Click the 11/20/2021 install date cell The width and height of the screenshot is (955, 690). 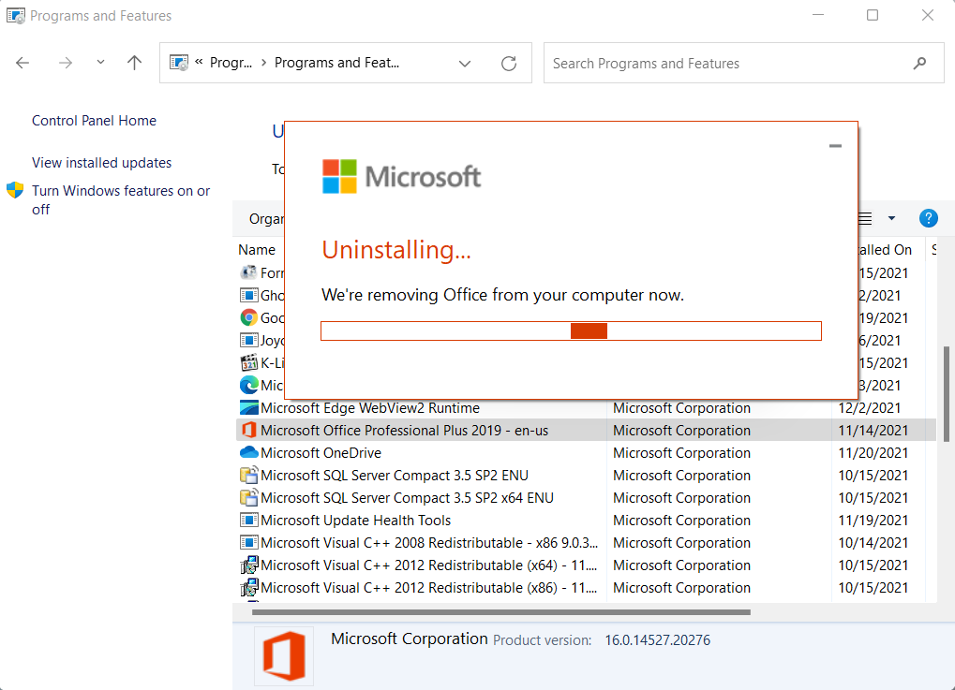873,453
